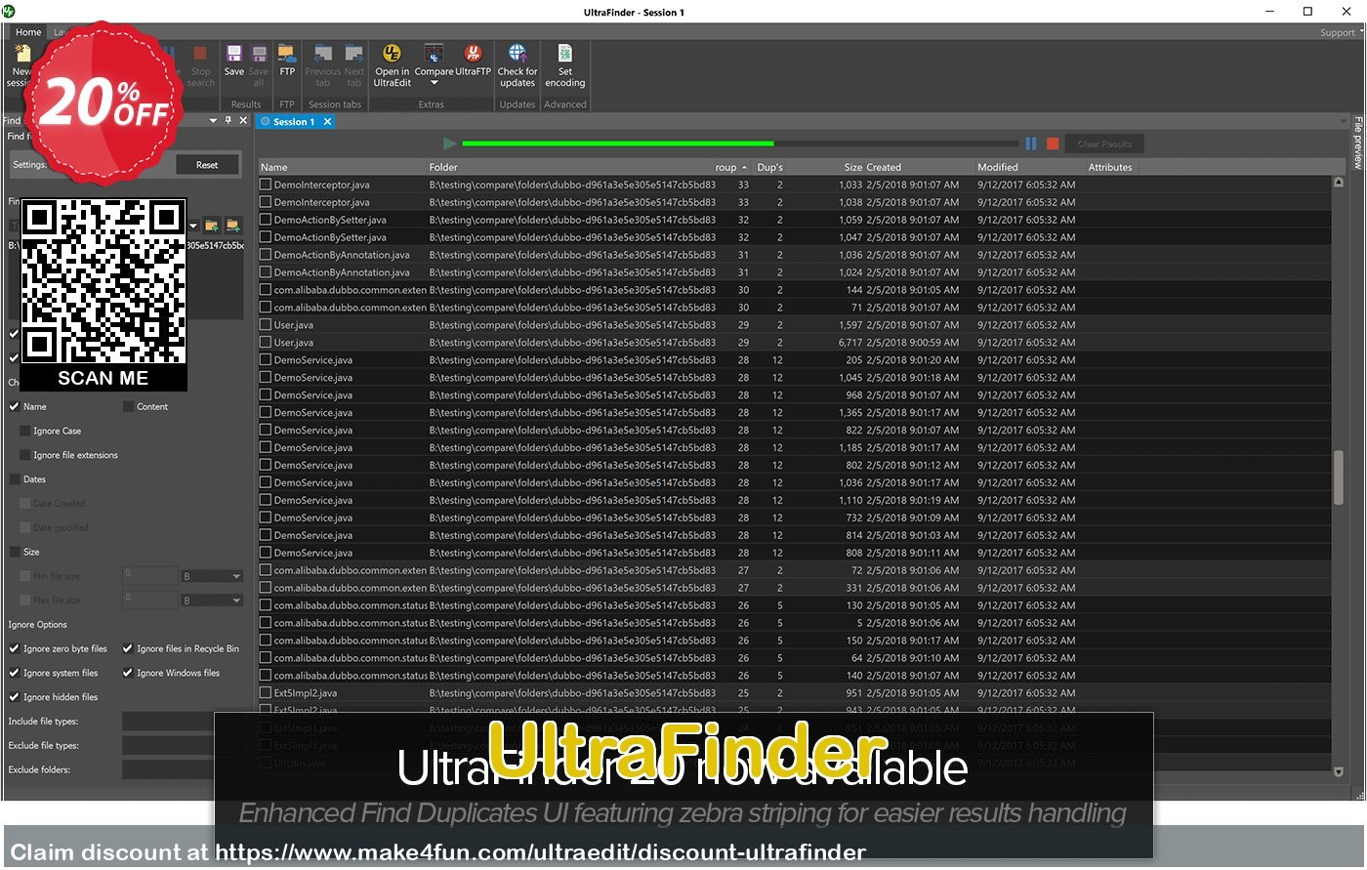Launch UltraFTP from the Extras group
Viewport: 1367px width, 870px height.
[x=473, y=60]
